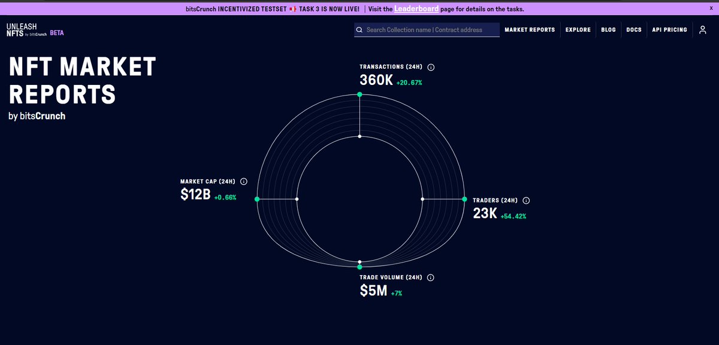
Task: Click the 23K traders value
Action: (485, 213)
